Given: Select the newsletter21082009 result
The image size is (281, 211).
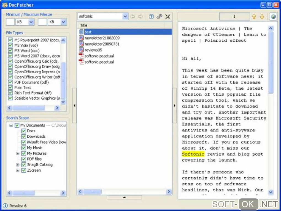Looking at the screenshot, I should pos(102,38).
